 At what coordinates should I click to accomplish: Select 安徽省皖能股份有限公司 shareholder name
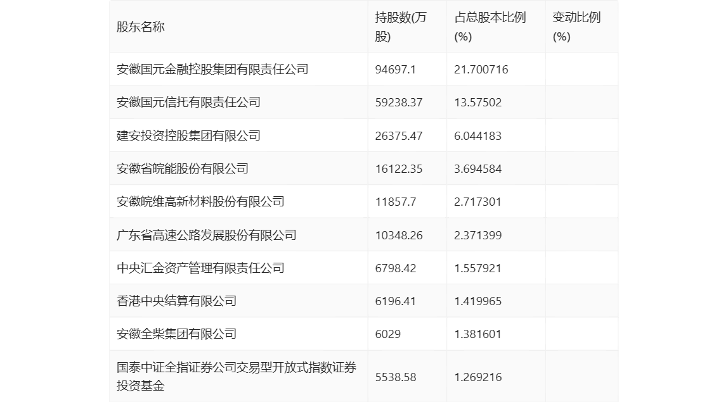coord(183,169)
